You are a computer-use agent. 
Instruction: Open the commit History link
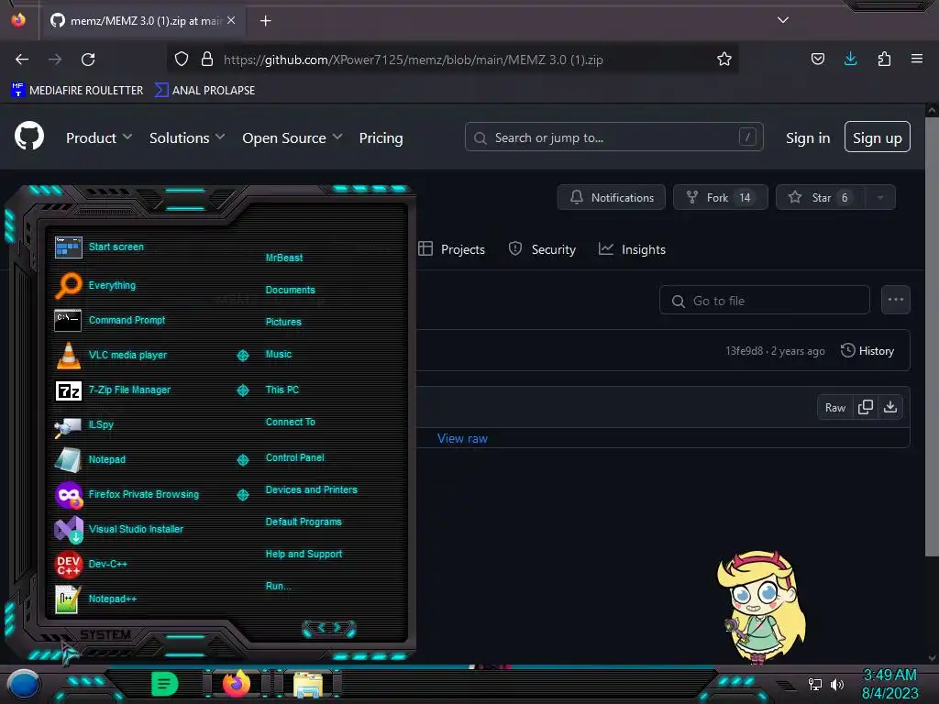coord(867,351)
